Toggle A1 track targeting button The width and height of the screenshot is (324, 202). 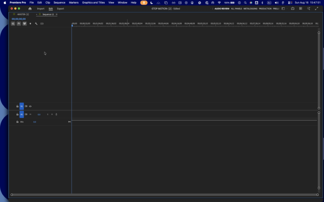[21, 115]
